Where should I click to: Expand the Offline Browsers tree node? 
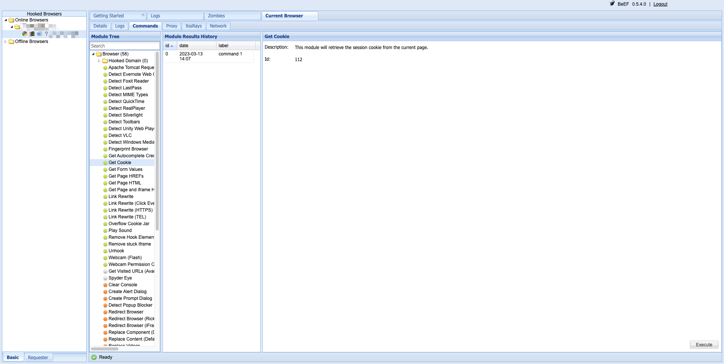coord(6,41)
